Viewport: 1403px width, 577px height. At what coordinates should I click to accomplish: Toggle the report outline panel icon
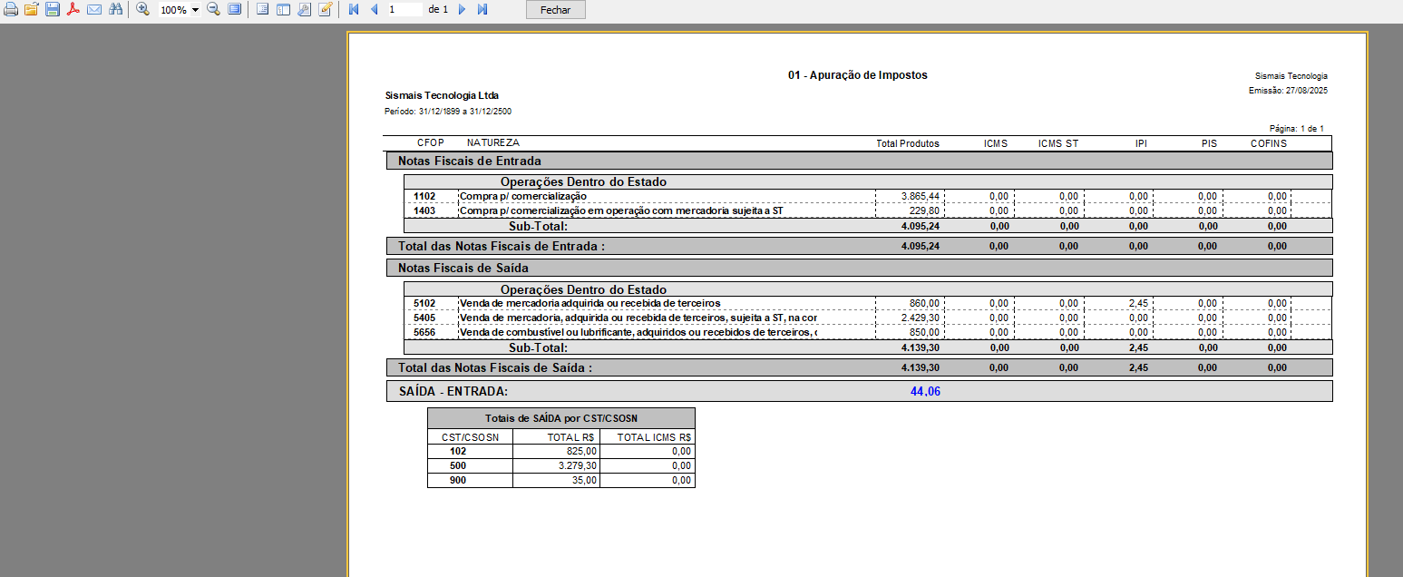[x=262, y=9]
